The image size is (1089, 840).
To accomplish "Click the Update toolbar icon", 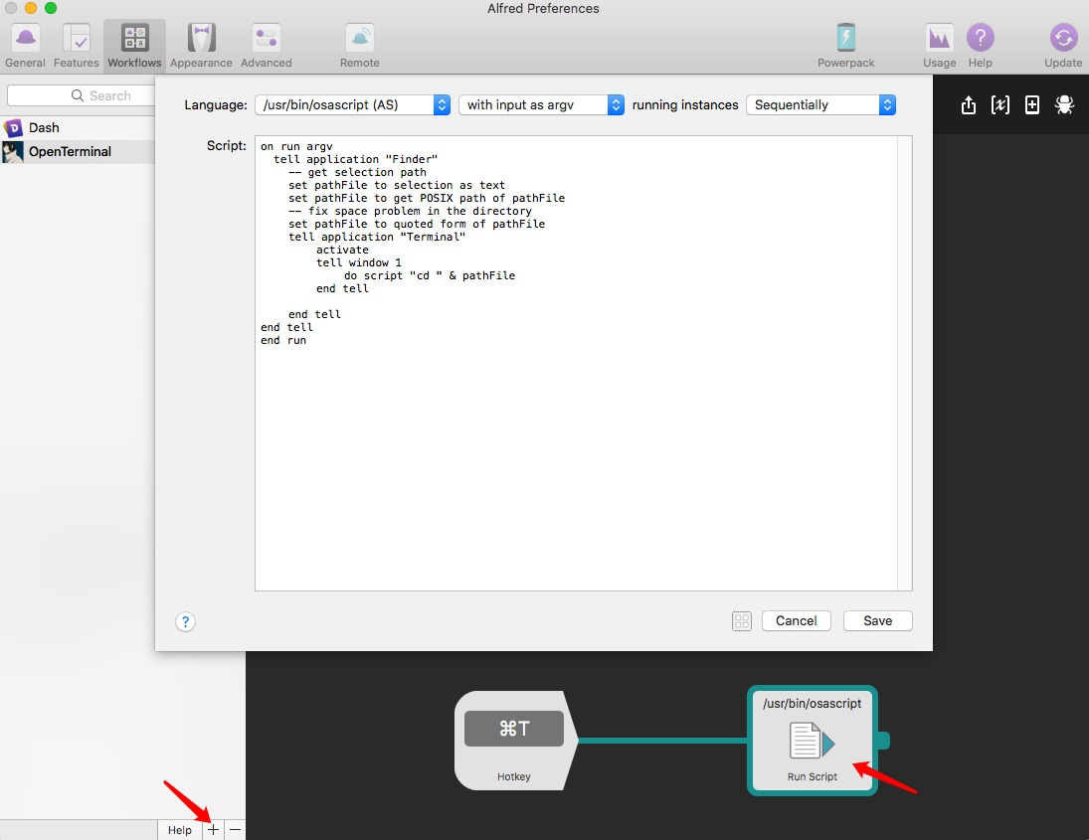I will (1063, 38).
